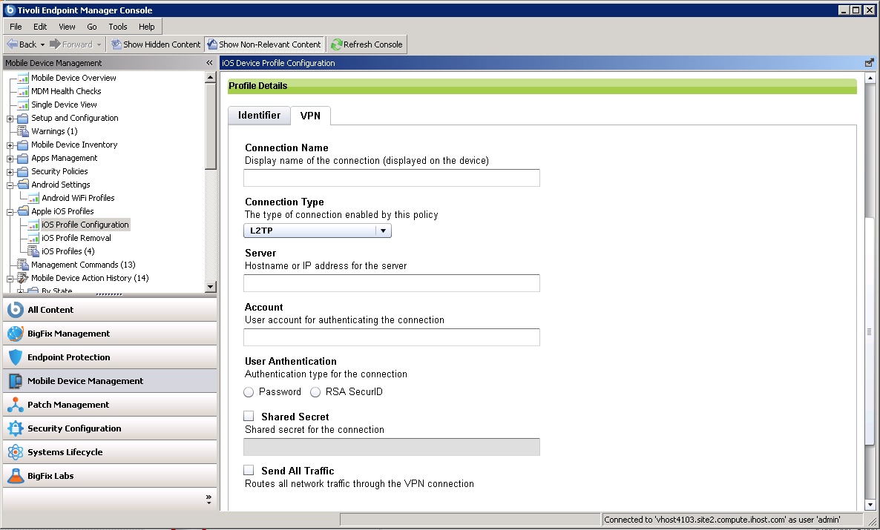Collapse the navigation panel with double chevron
Image resolution: width=880 pixels, height=530 pixels.
(x=209, y=63)
